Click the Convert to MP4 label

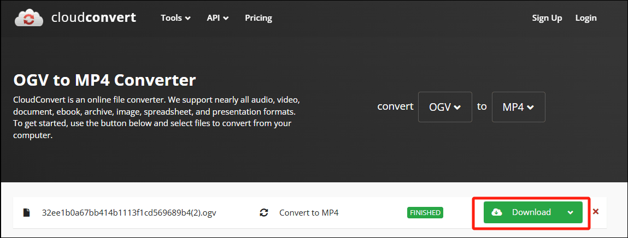[309, 212]
